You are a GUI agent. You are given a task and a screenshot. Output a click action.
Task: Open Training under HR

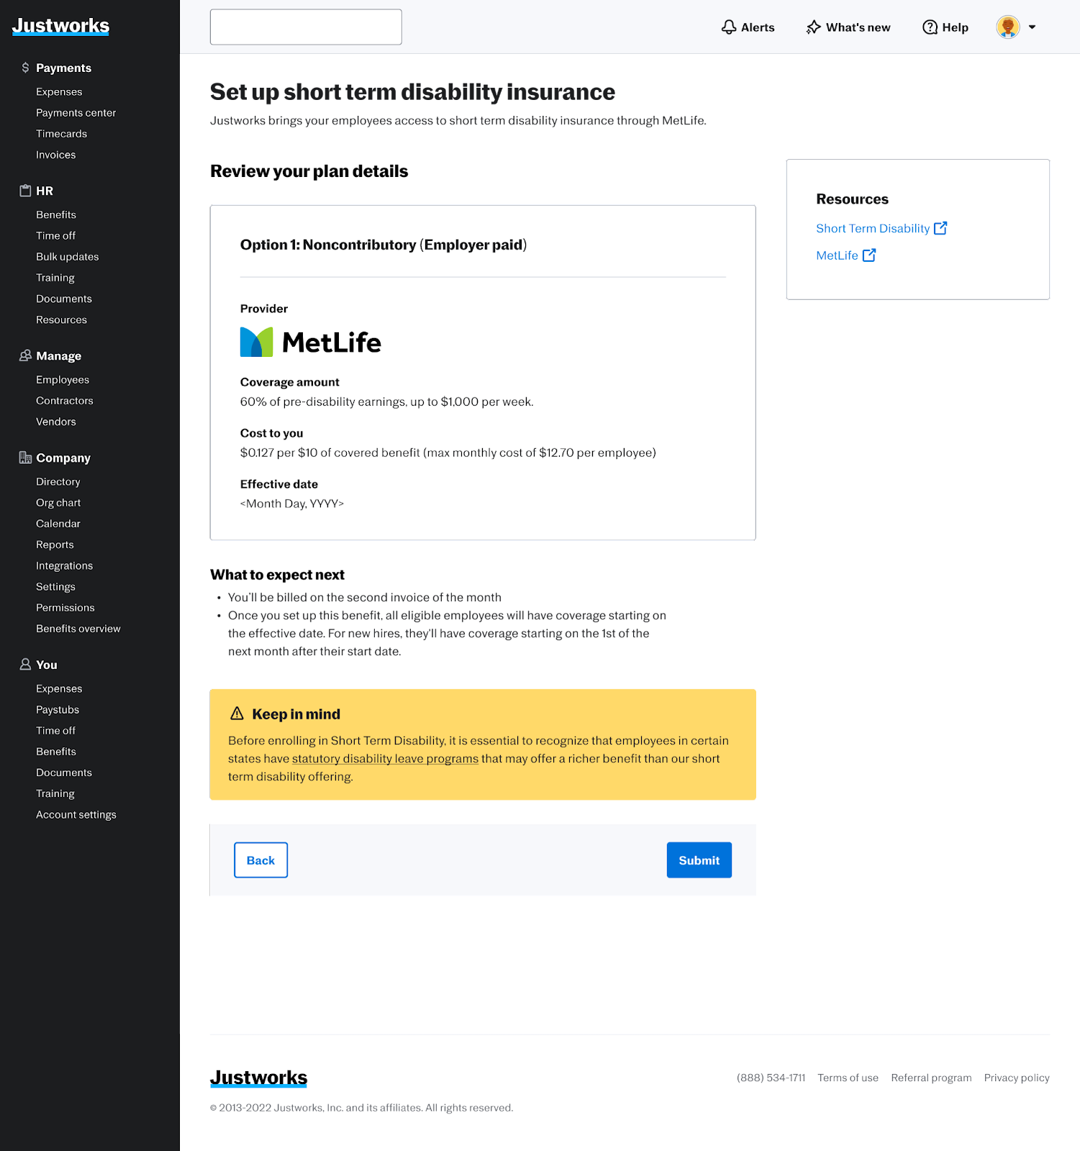tap(55, 277)
